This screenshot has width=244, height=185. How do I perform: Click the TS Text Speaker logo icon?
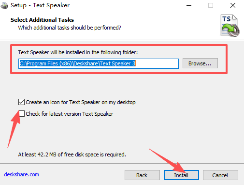[x=230, y=26]
